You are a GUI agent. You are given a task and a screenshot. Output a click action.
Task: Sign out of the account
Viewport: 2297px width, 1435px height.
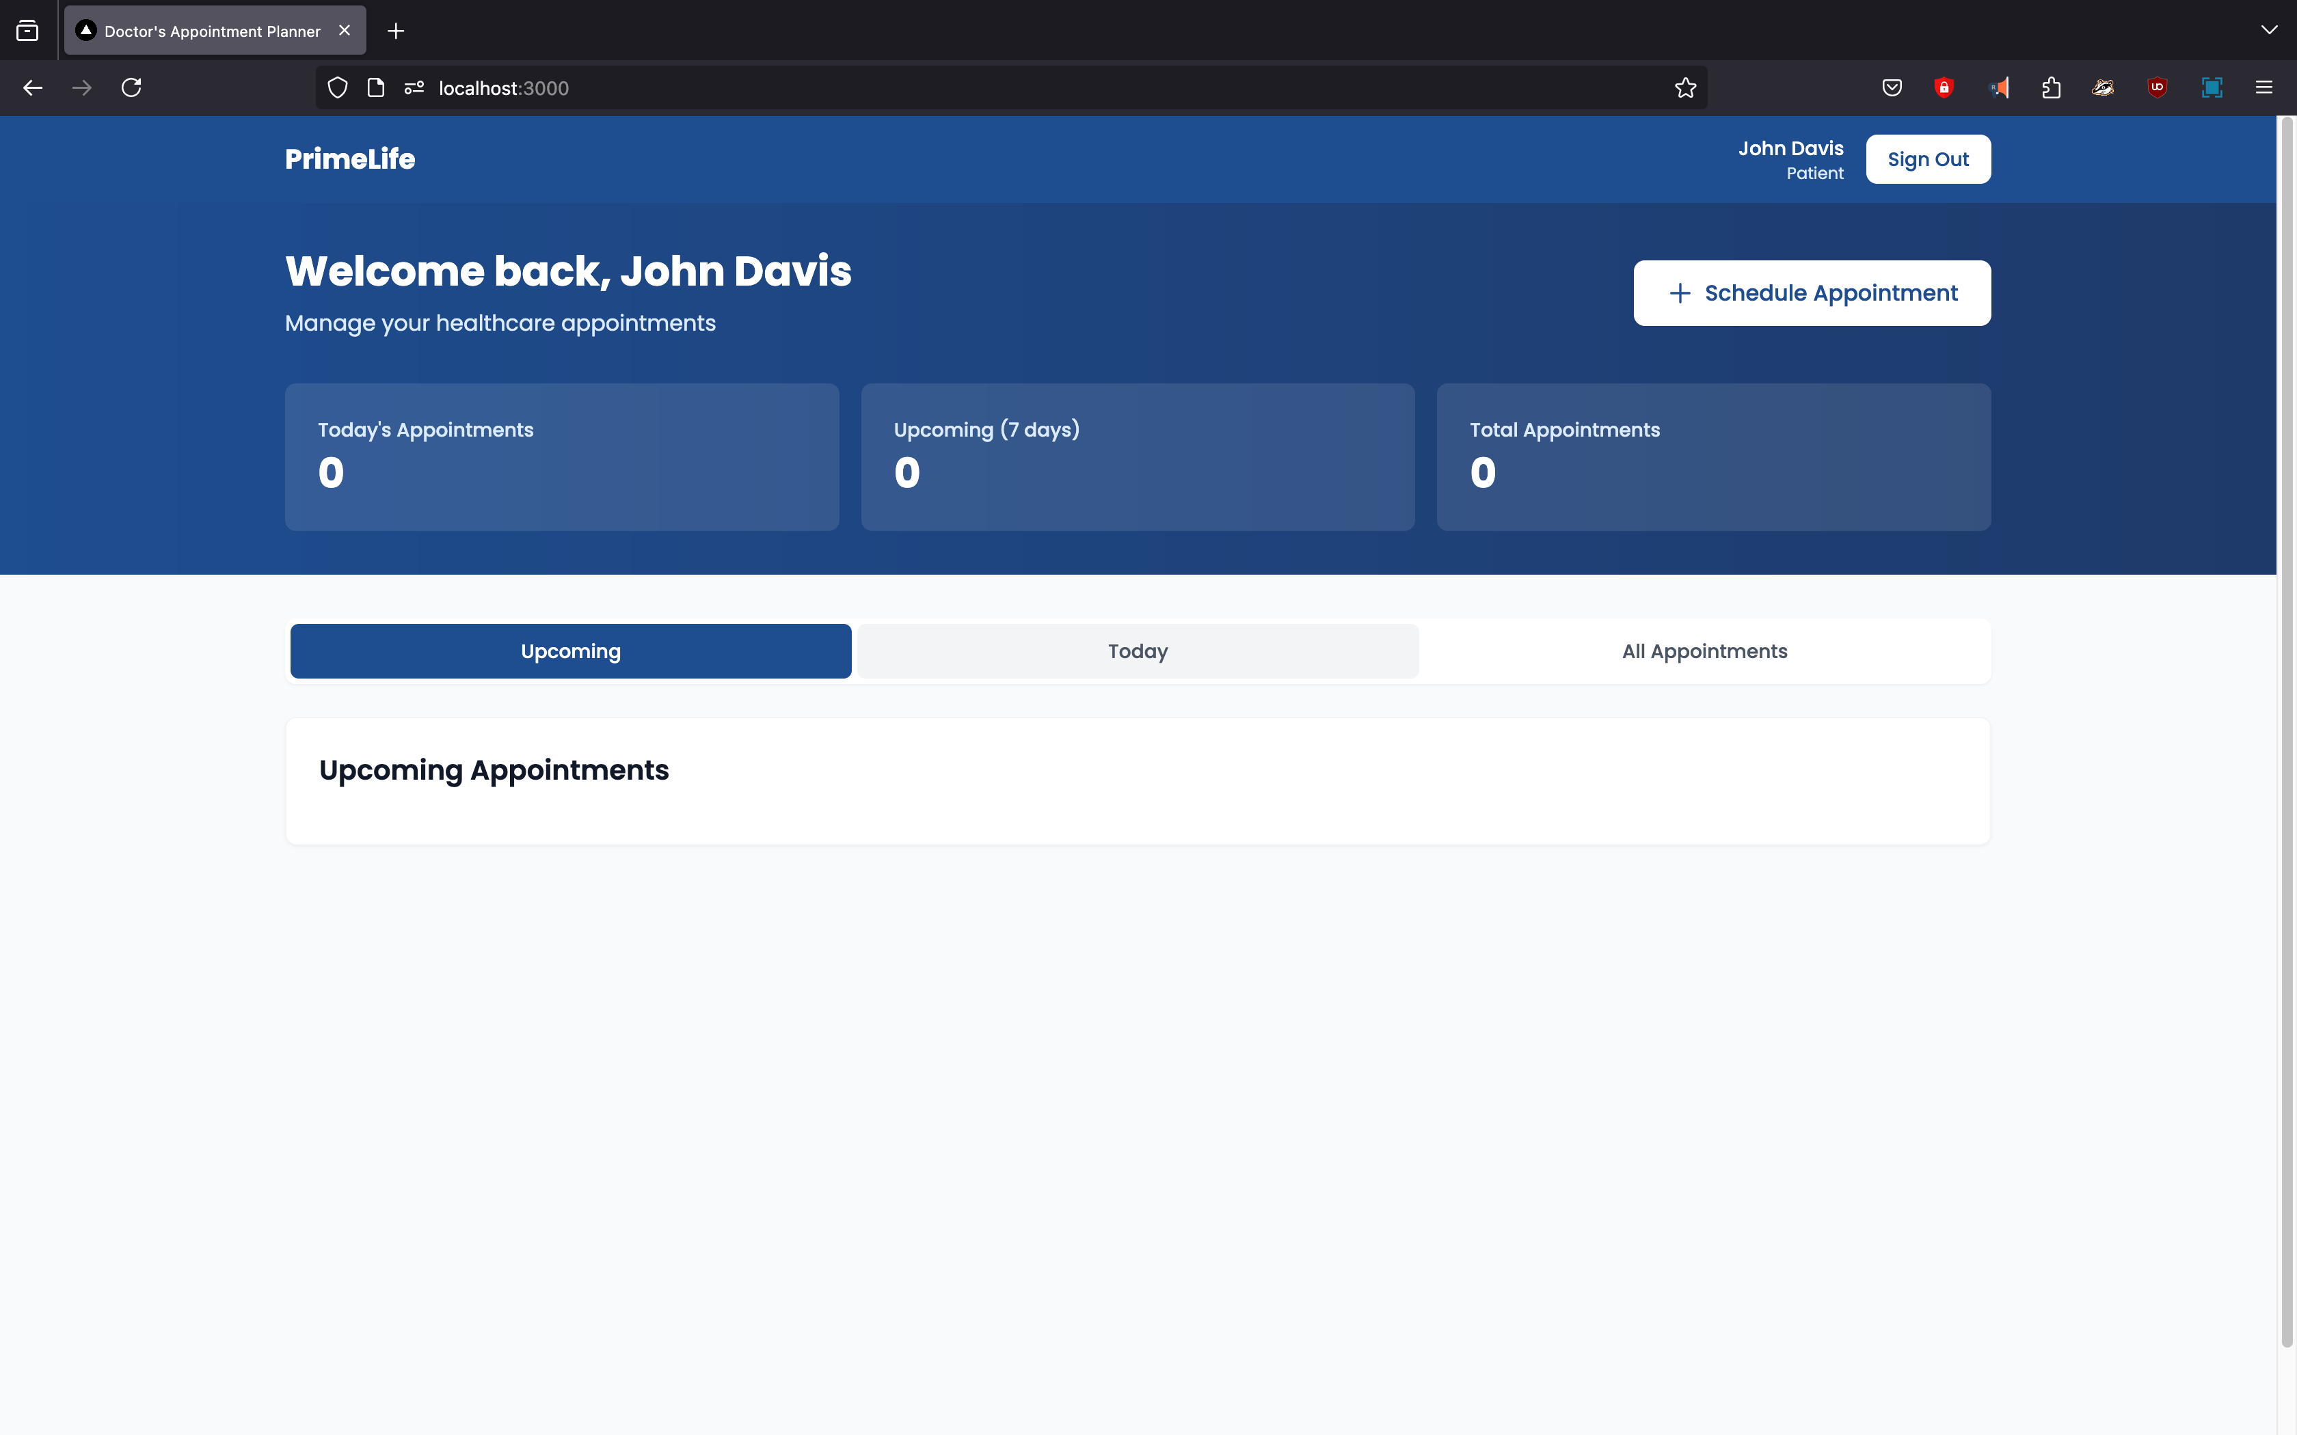[1927, 159]
